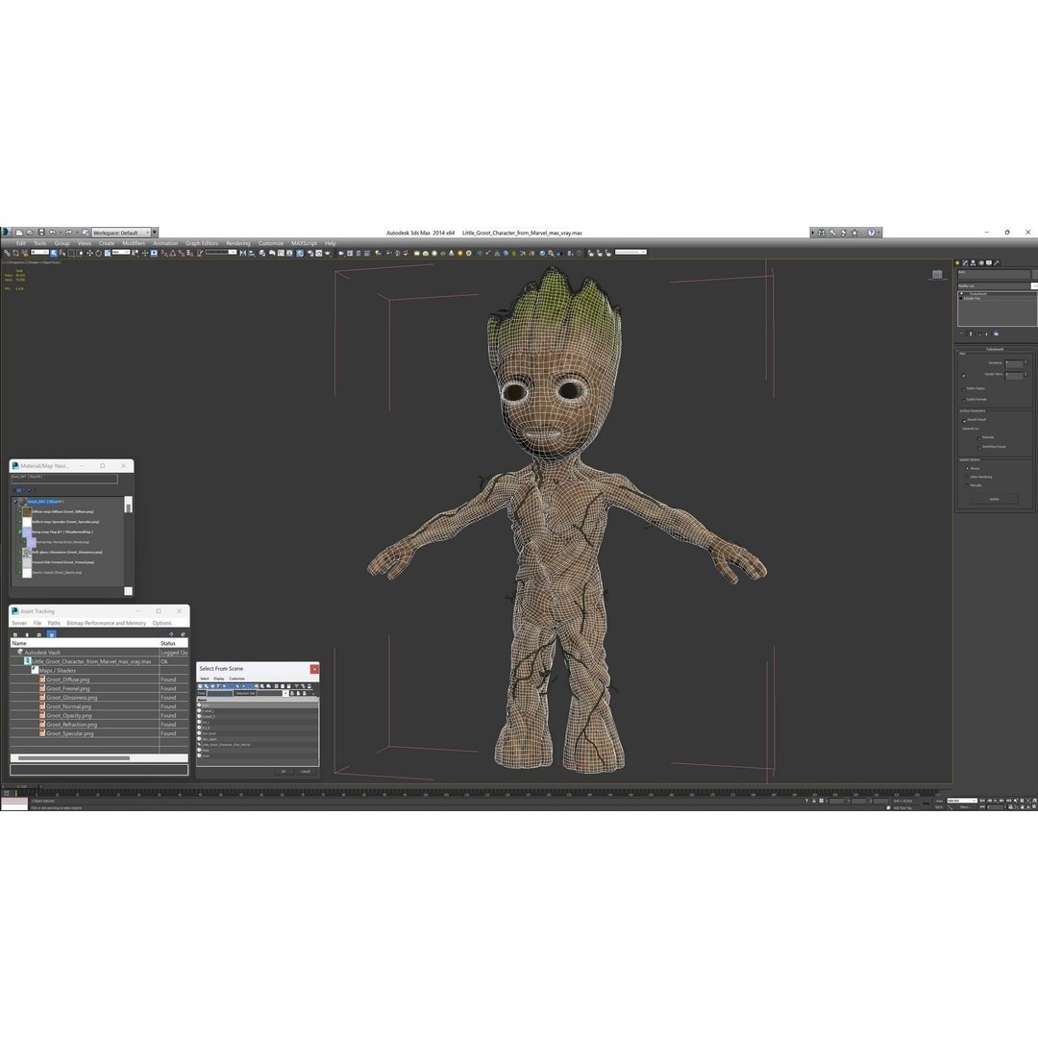Select the Always update option radio button
Image resolution: width=1038 pixels, height=1038 pixels.
(967, 468)
